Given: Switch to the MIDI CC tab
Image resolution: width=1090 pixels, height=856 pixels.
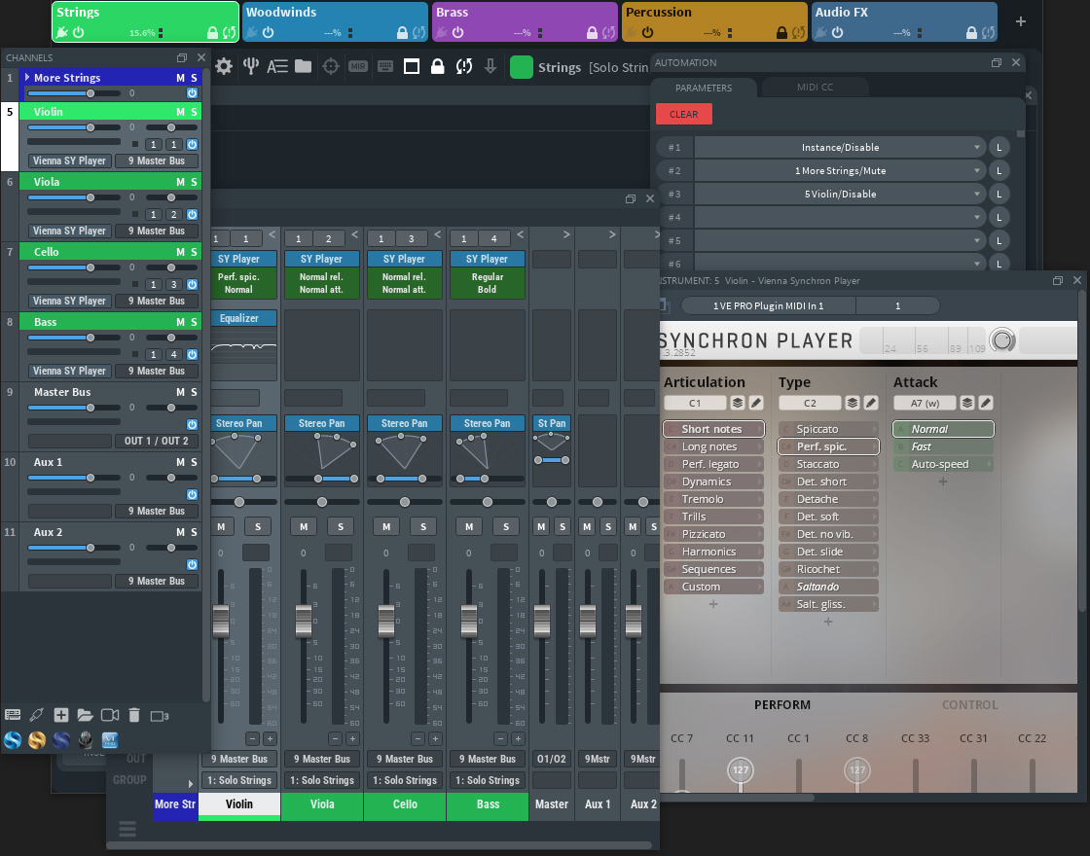Looking at the screenshot, I should [814, 88].
